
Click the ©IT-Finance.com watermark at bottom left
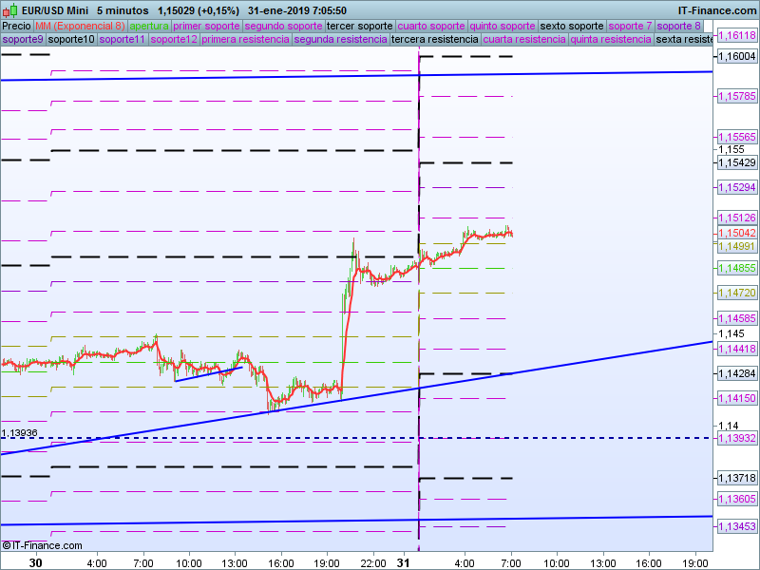[x=42, y=545]
